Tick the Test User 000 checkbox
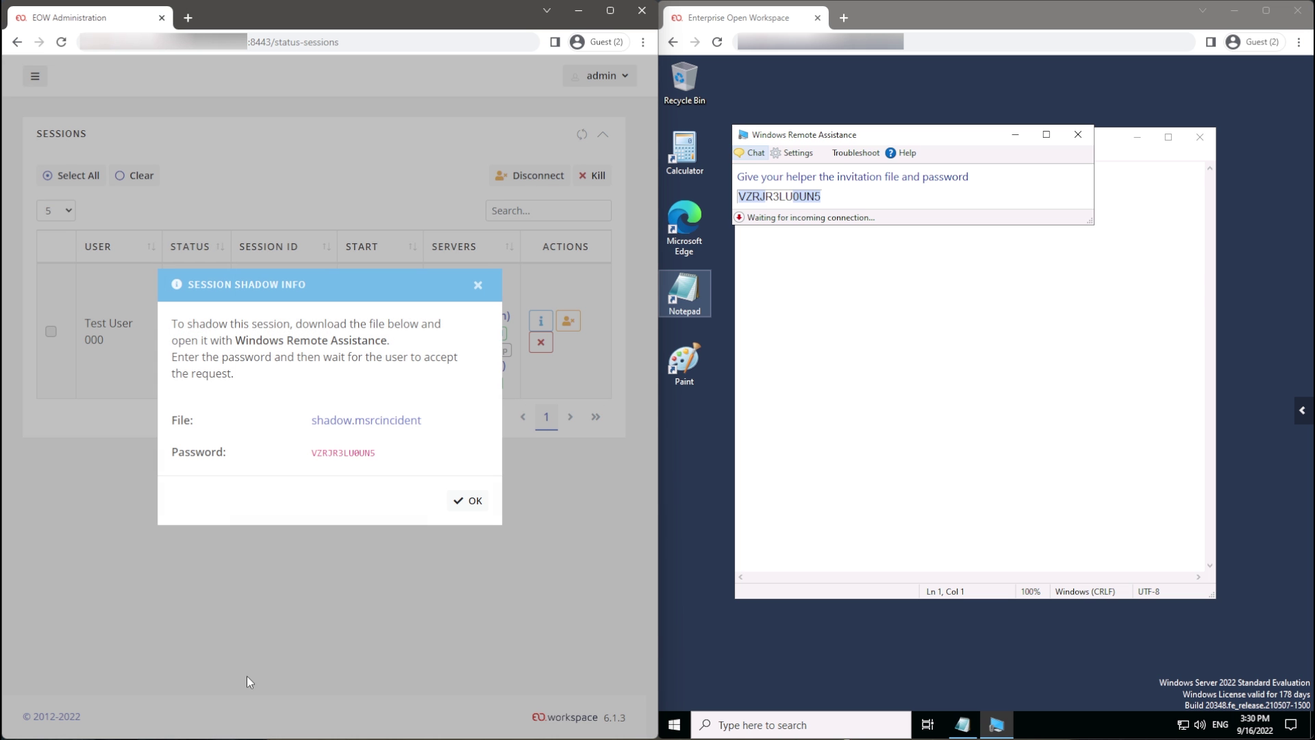The width and height of the screenshot is (1315, 740). point(51,332)
